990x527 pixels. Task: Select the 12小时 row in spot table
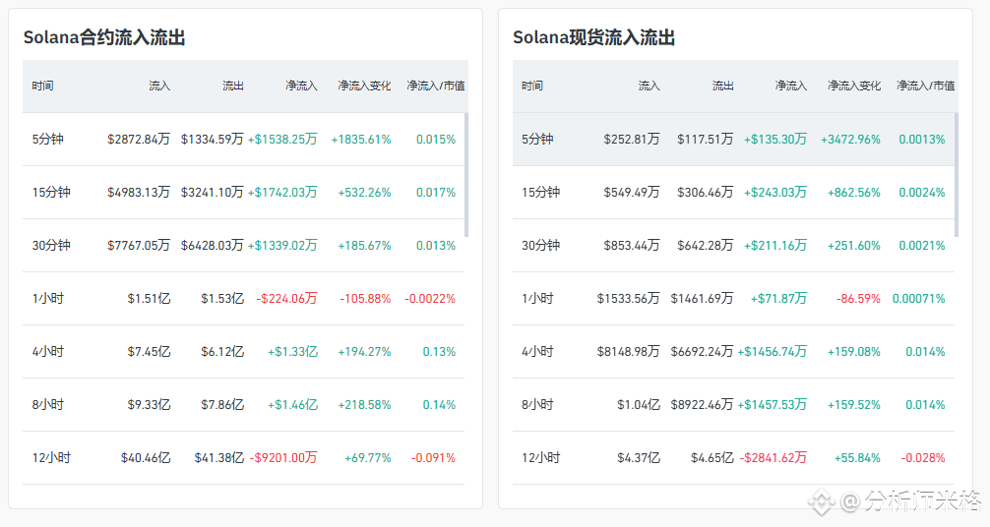[734, 458]
